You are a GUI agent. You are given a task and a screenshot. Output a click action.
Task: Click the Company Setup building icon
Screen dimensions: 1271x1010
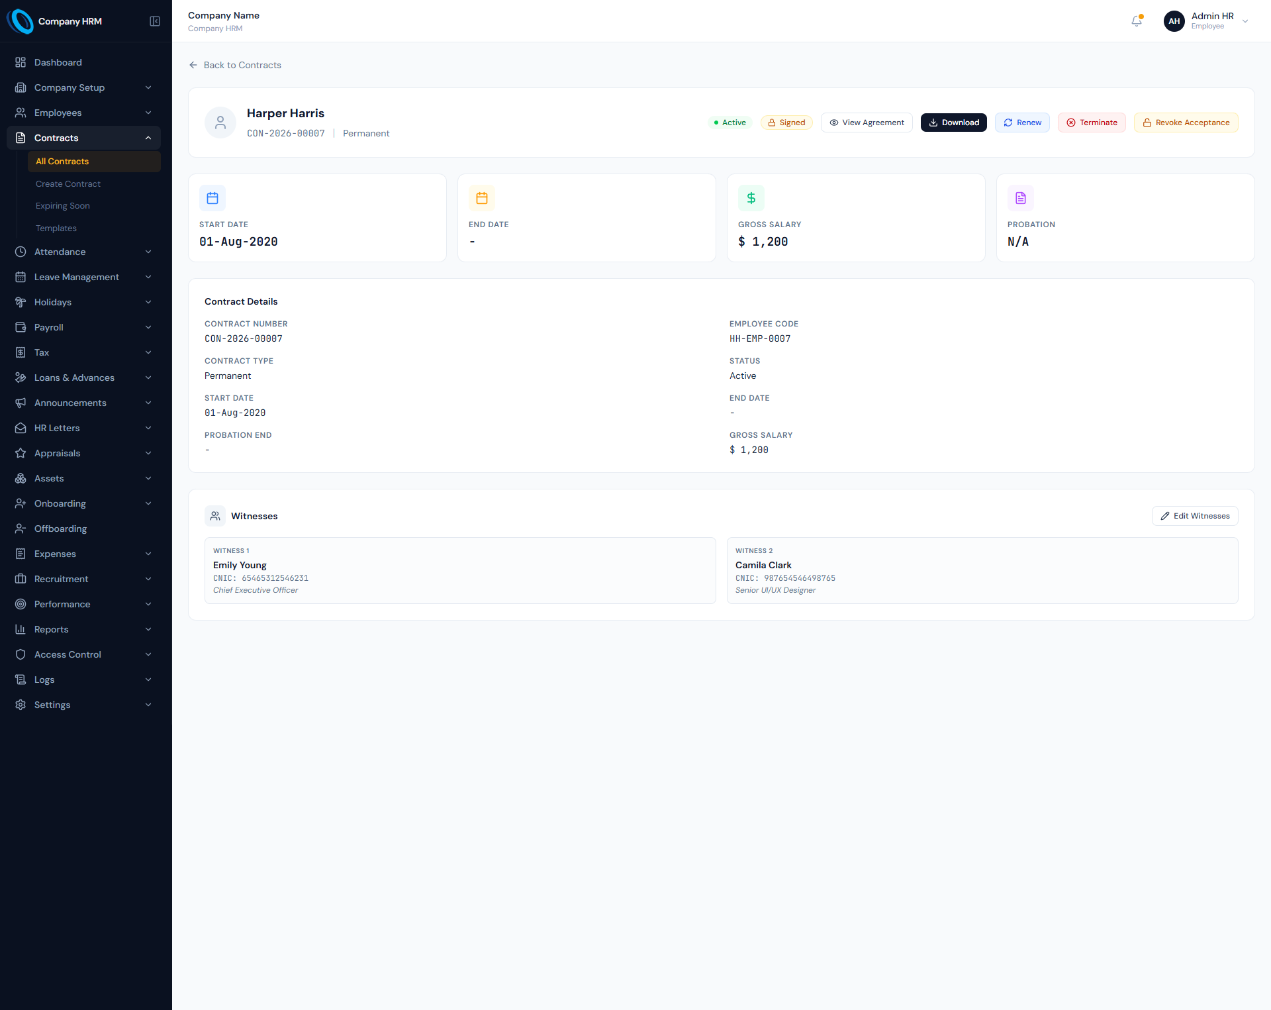tap(21, 87)
